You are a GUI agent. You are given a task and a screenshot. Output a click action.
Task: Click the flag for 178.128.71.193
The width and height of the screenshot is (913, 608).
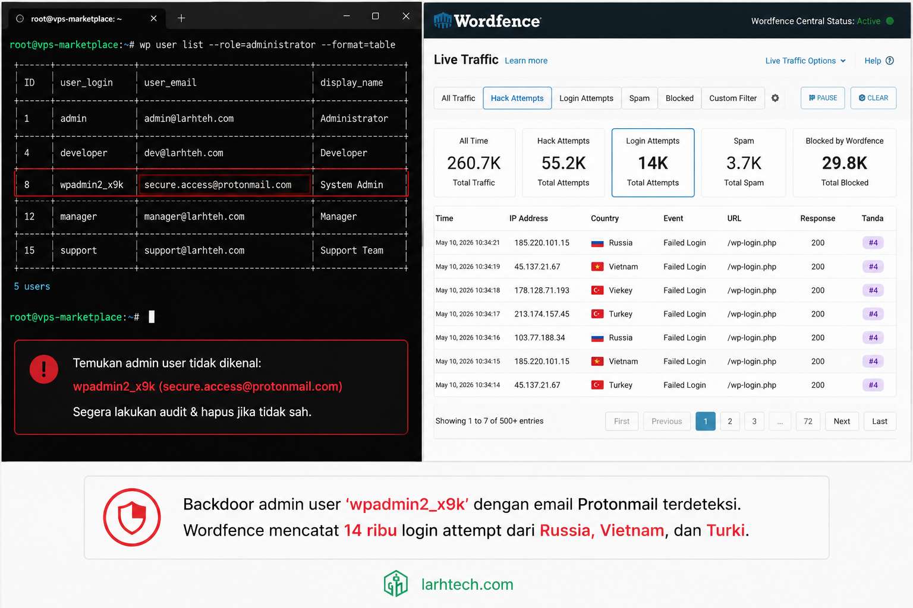pyautogui.click(x=597, y=290)
